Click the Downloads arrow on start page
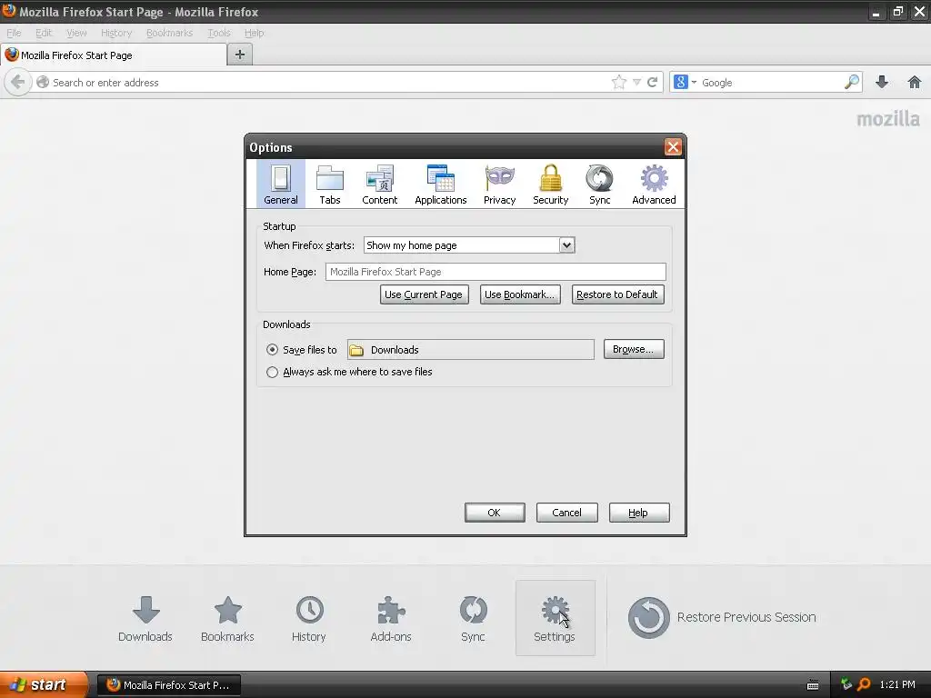931x698 pixels. pos(145,618)
